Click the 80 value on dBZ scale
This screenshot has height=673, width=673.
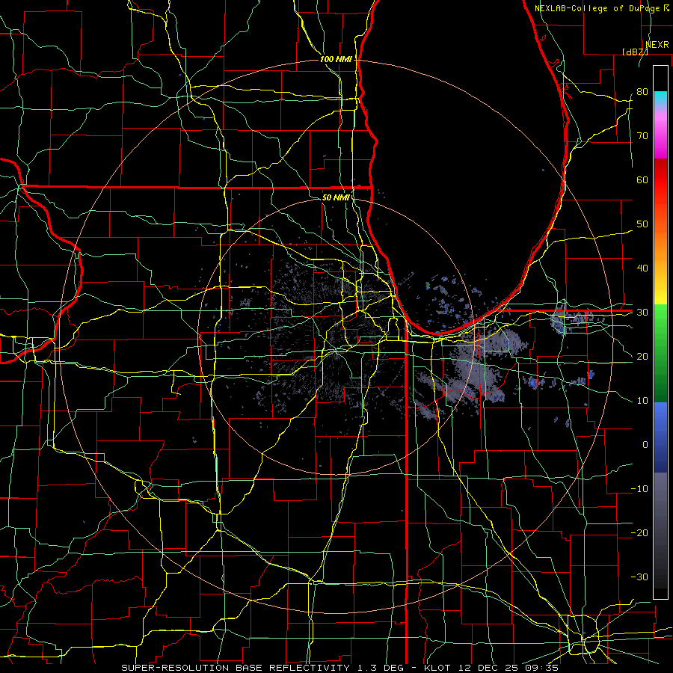coord(642,91)
